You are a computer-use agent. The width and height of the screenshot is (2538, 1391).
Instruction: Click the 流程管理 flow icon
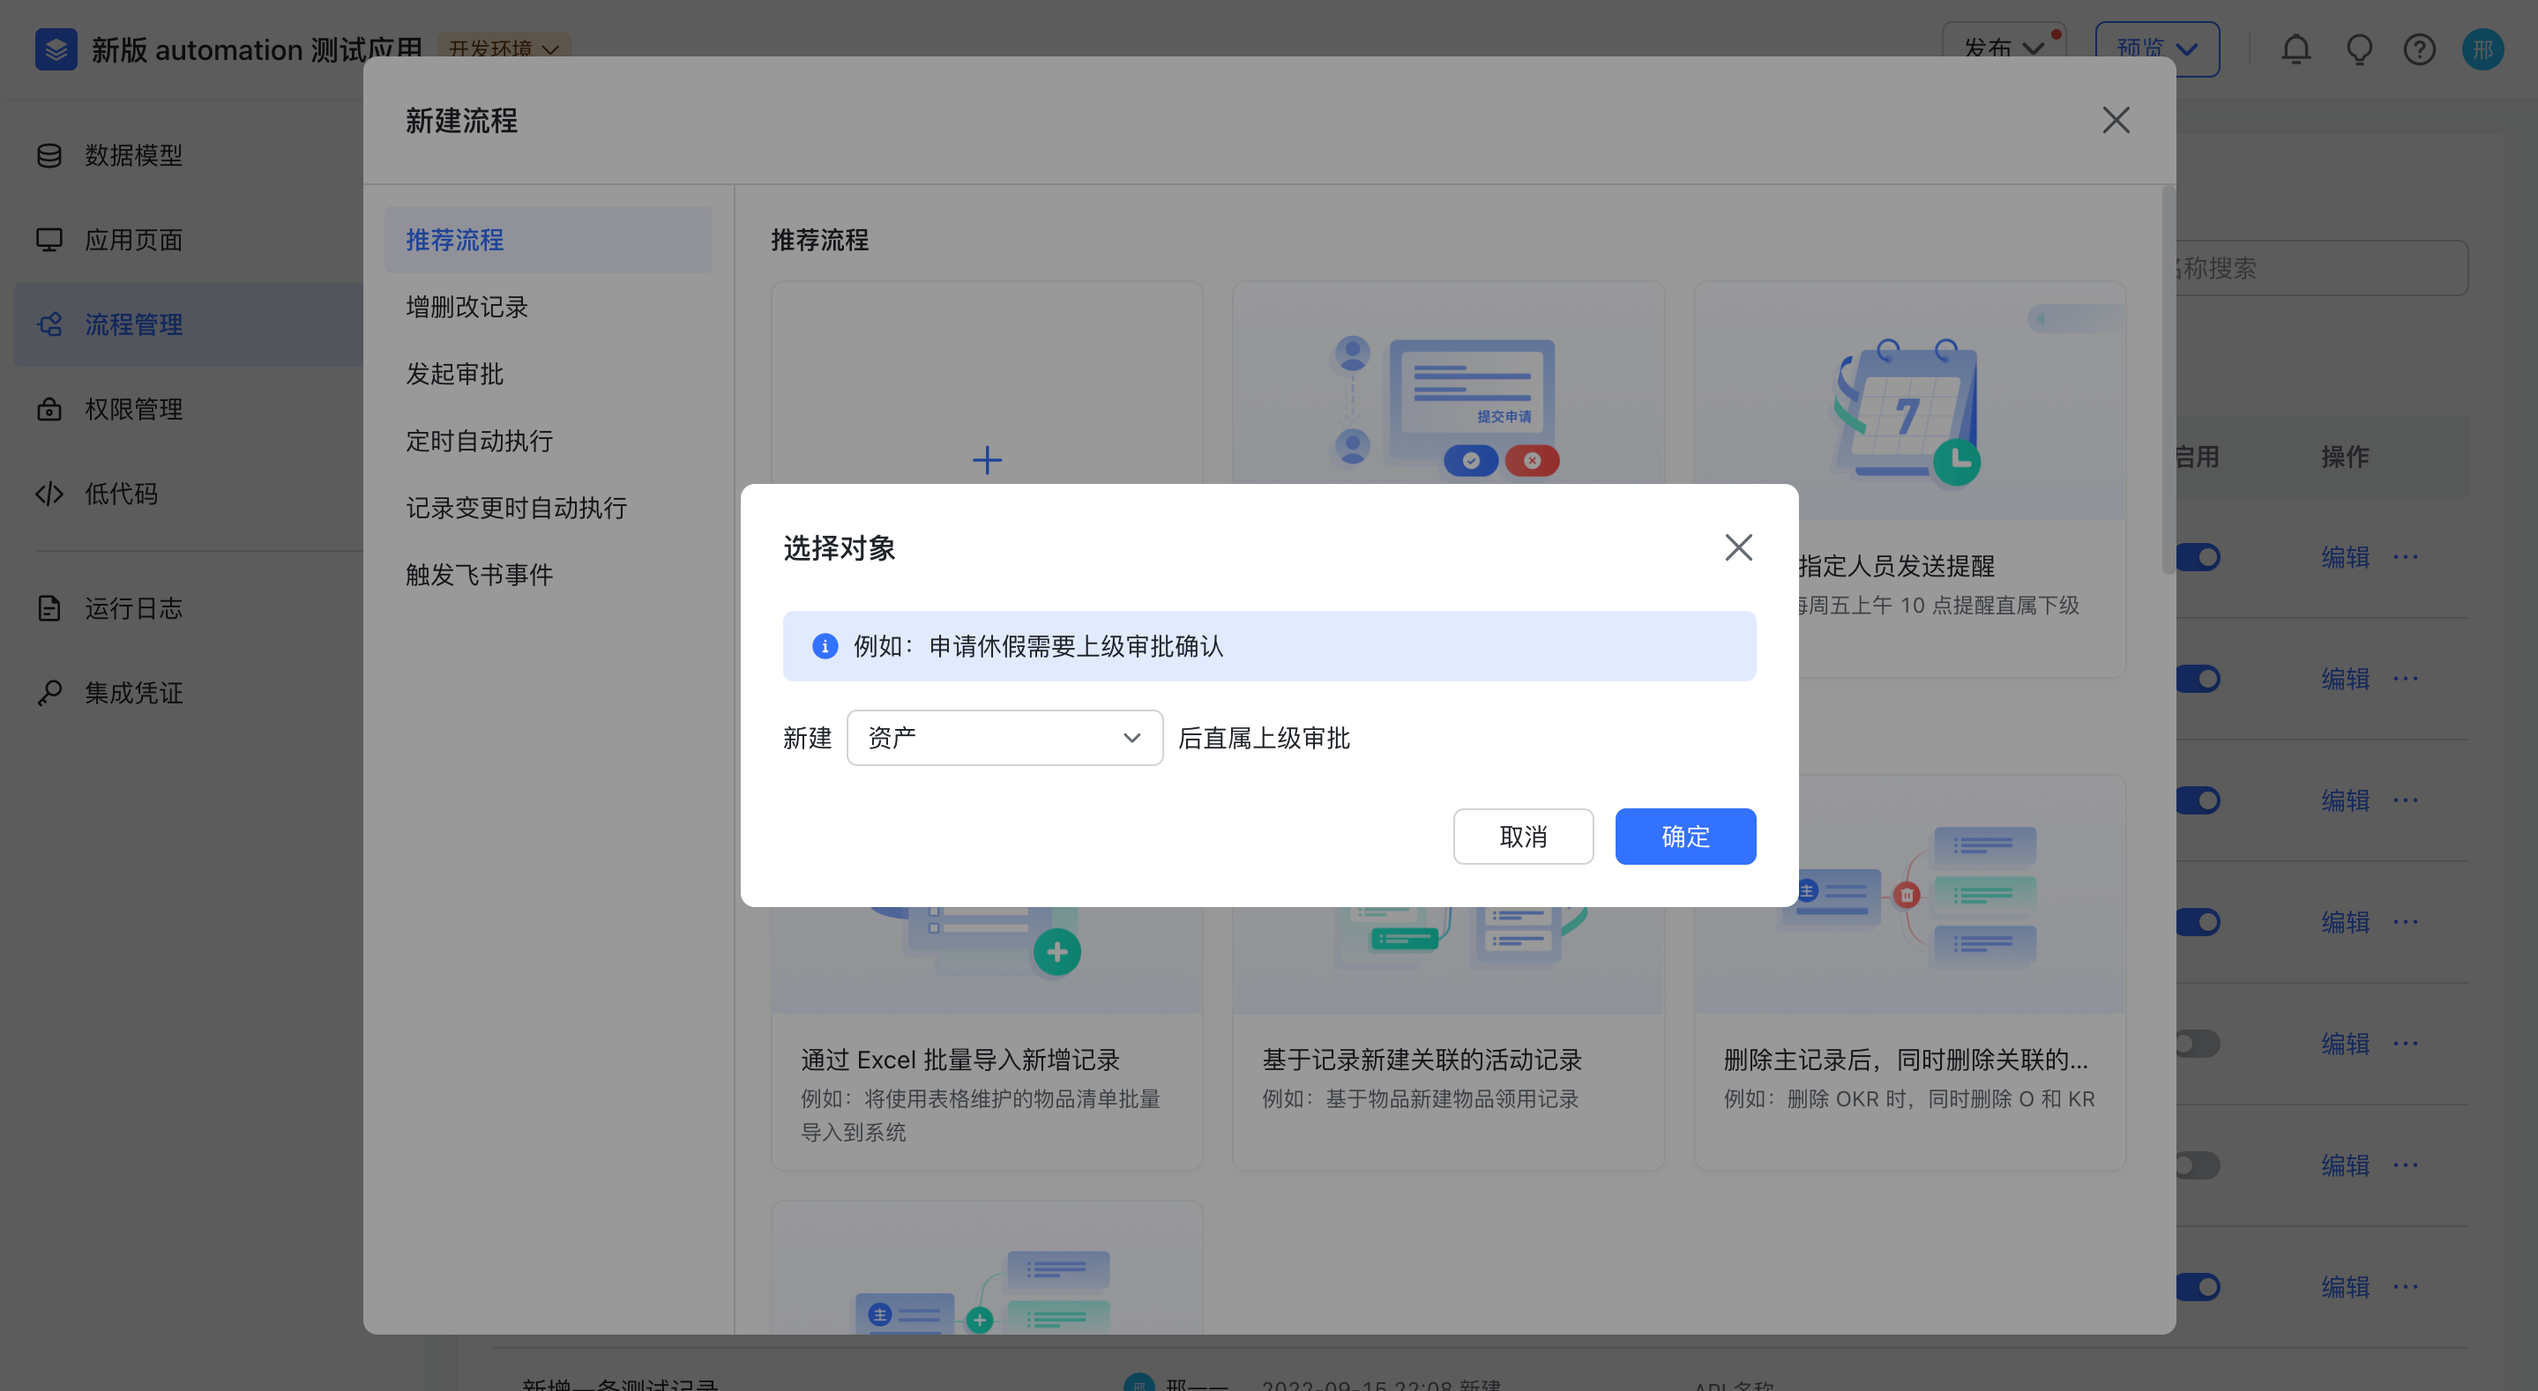click(49, 324)
